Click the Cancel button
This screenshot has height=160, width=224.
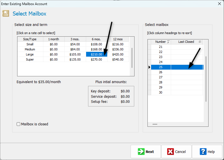(176, 152)
